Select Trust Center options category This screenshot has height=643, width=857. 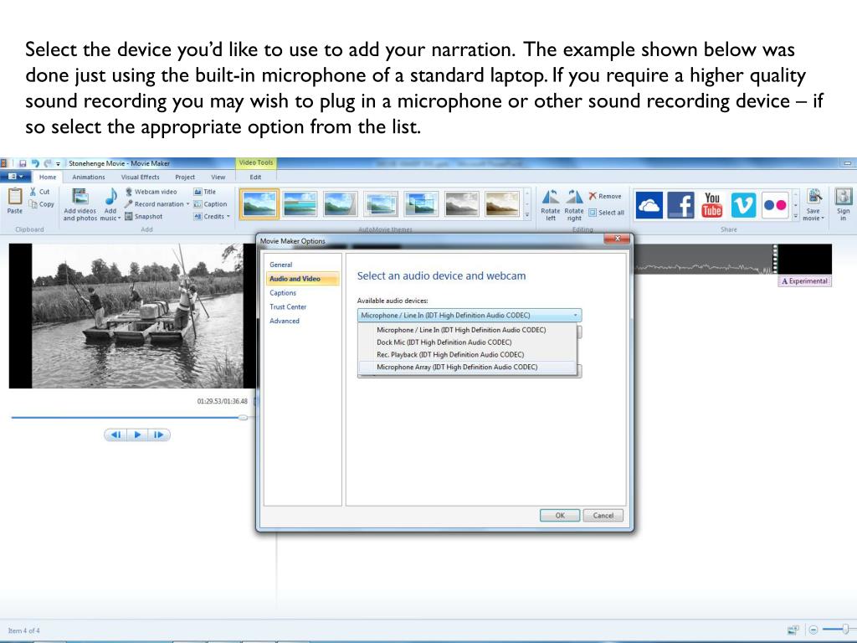[x=288, y=307]
